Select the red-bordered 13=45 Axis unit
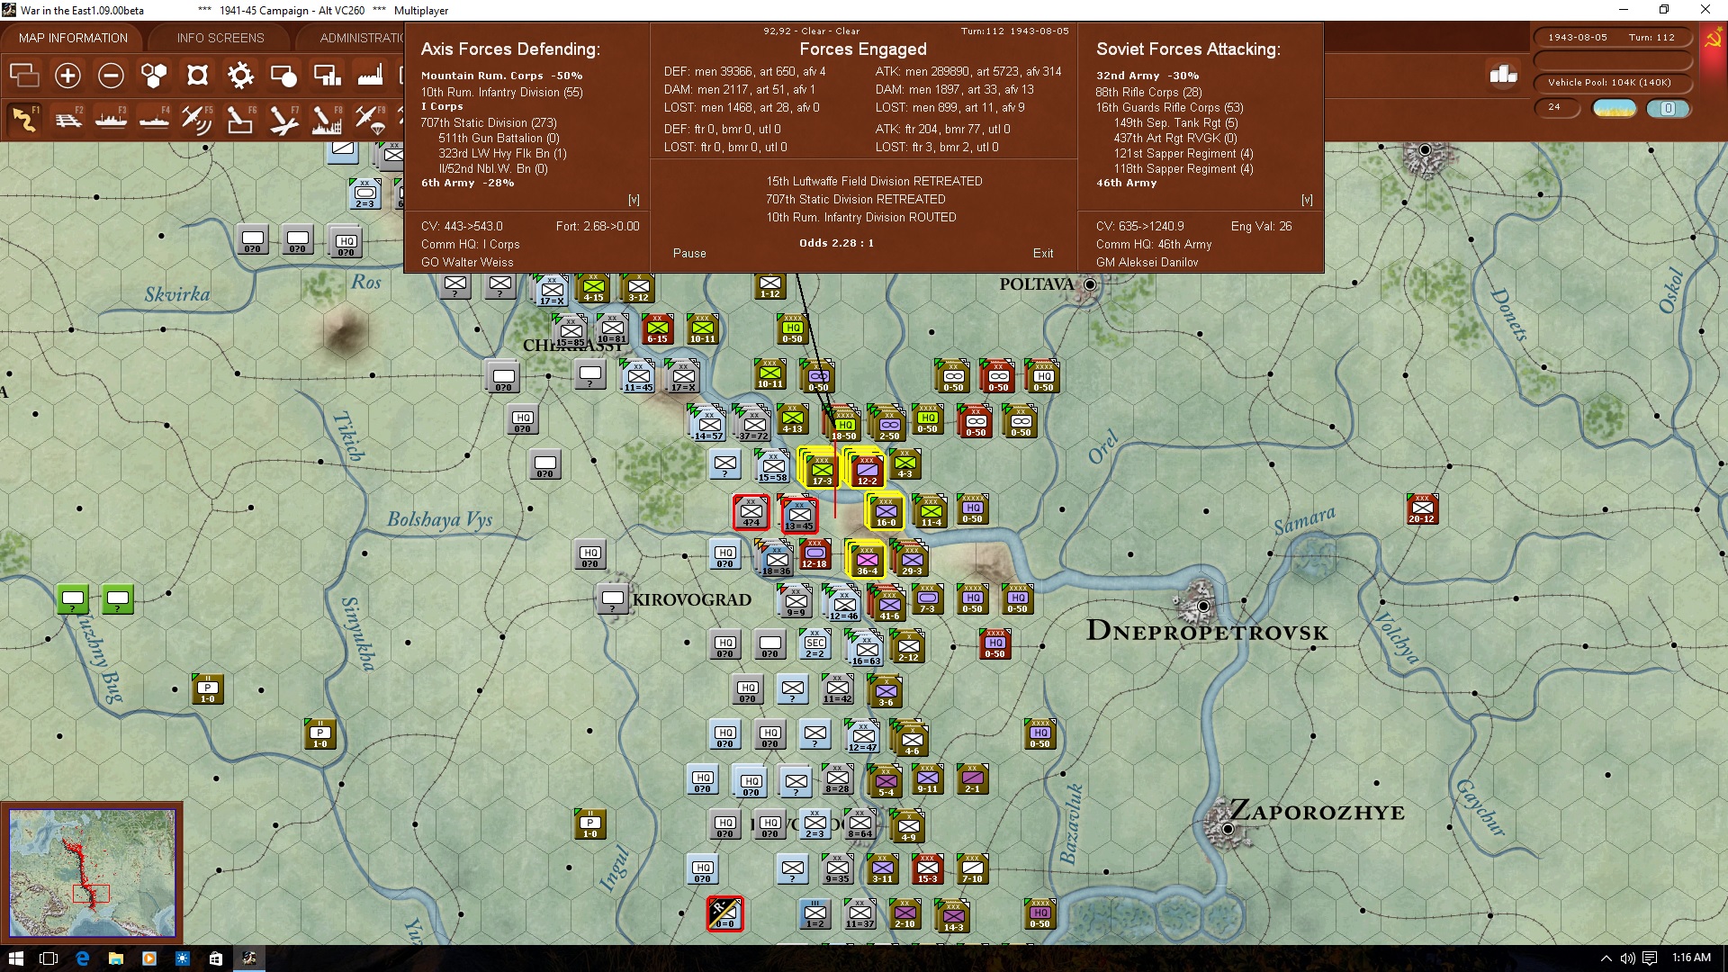1728x972 pixels. [x=799, y=514]
